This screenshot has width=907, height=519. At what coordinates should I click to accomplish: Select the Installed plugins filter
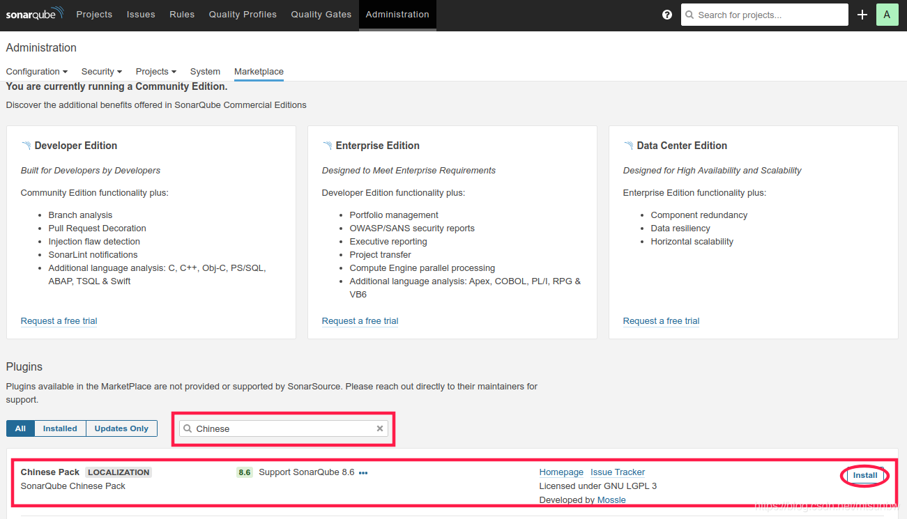(x=60, y=428)
